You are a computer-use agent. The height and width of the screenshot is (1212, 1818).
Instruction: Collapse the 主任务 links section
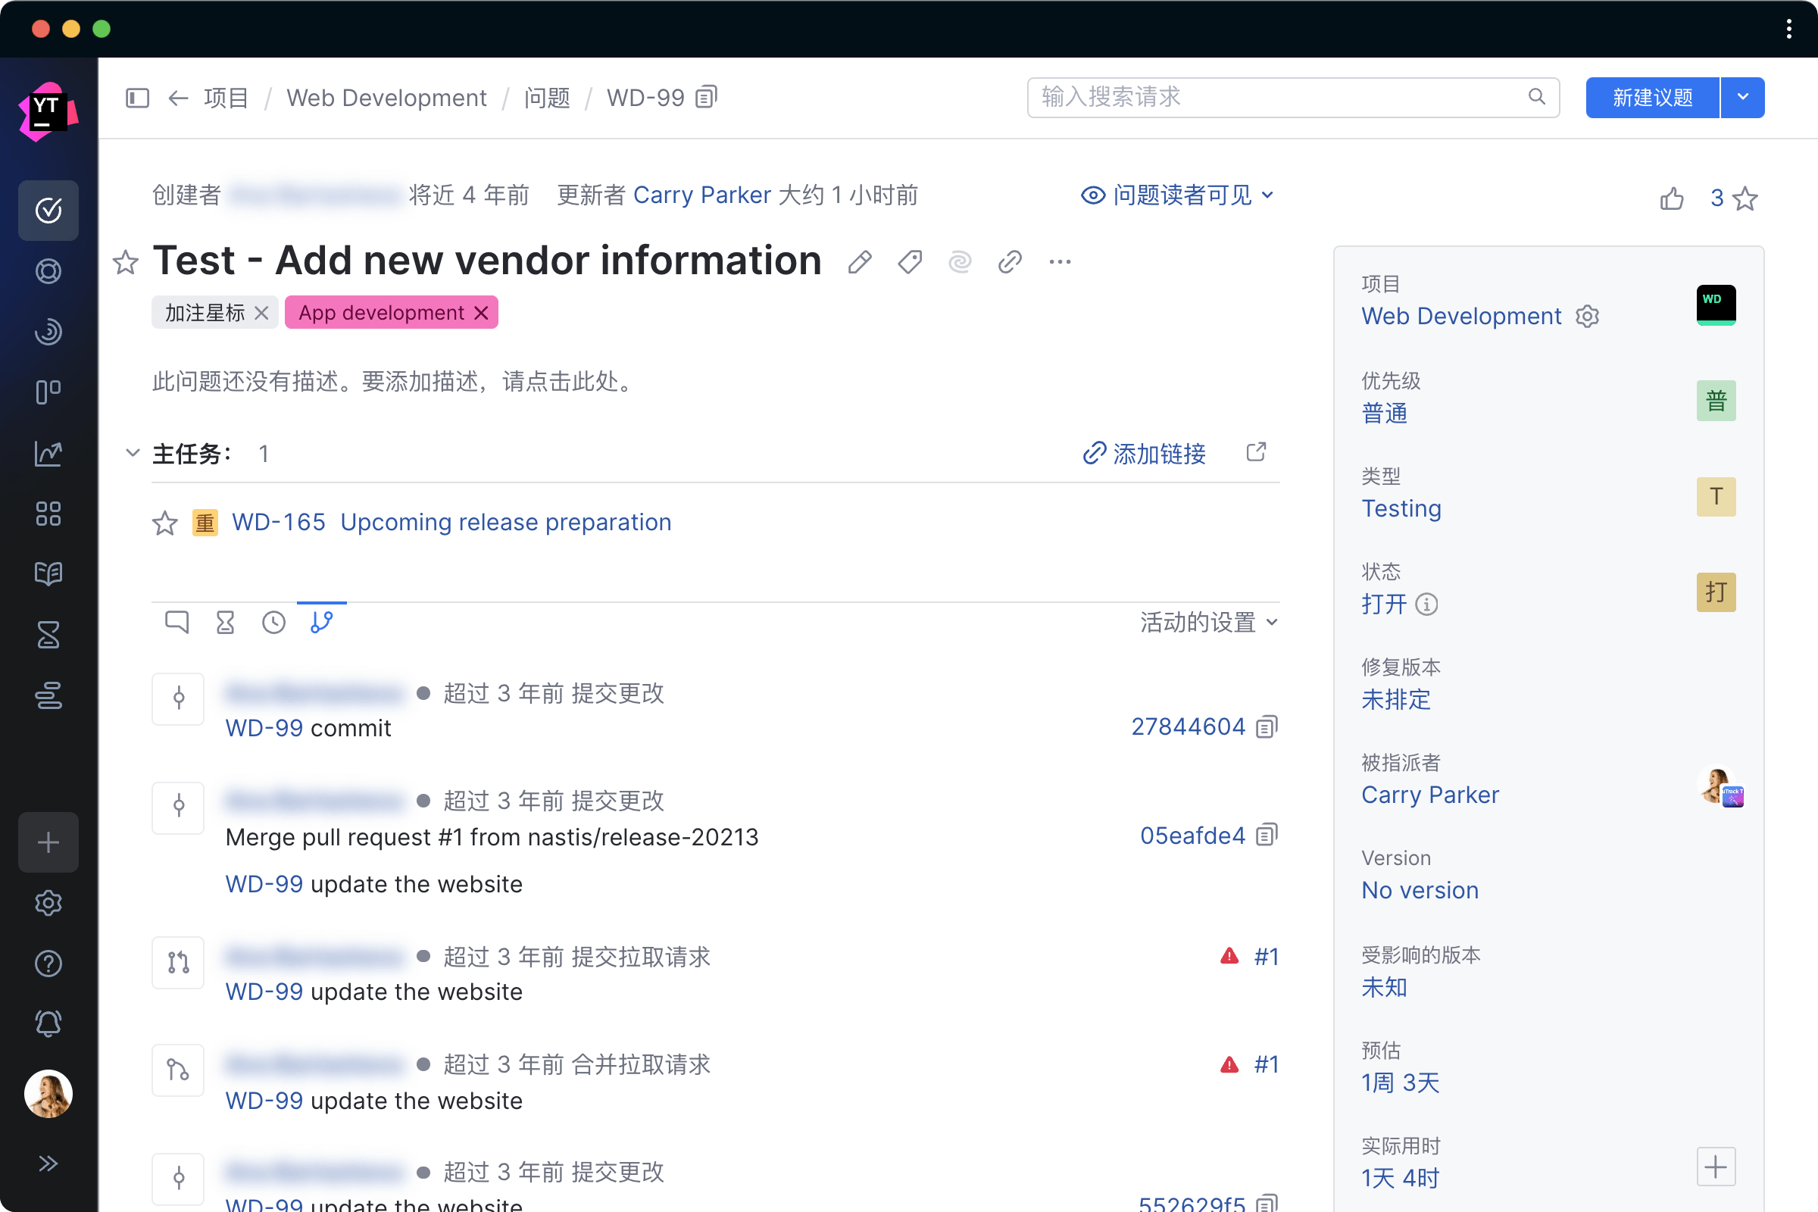tap(132, 453)
